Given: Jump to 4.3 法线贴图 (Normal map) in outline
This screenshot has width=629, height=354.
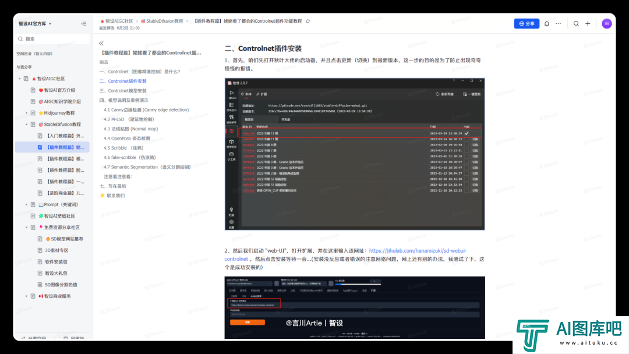Looking at the screenshot, I should (x=131, y=129).
